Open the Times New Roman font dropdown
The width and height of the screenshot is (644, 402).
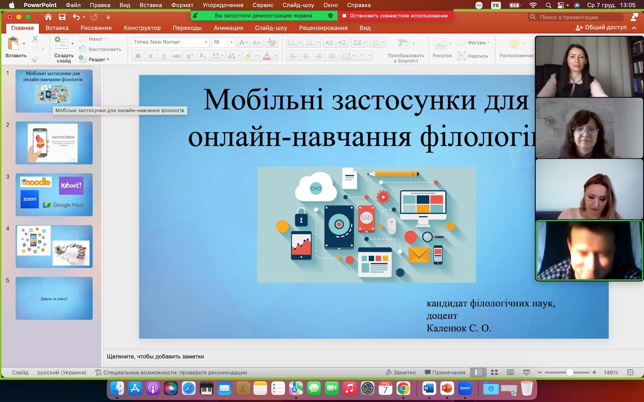[x=206, y=42]
